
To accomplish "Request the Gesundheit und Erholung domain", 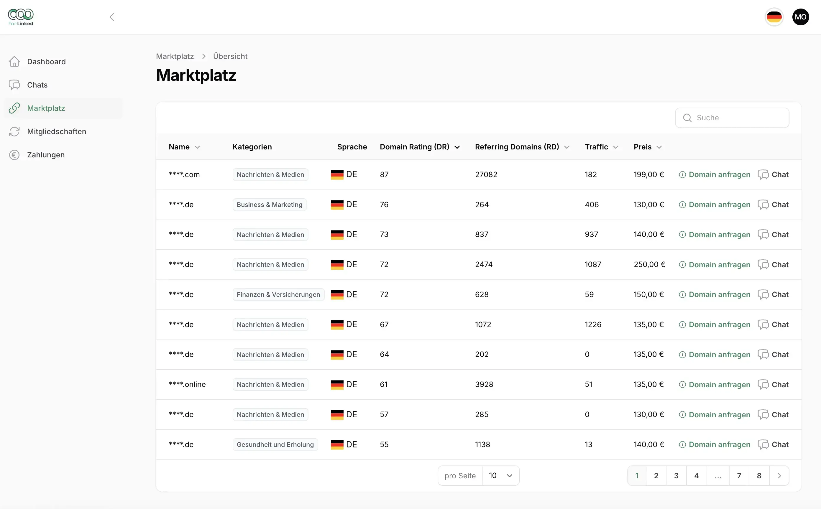I will click(714, 444).
